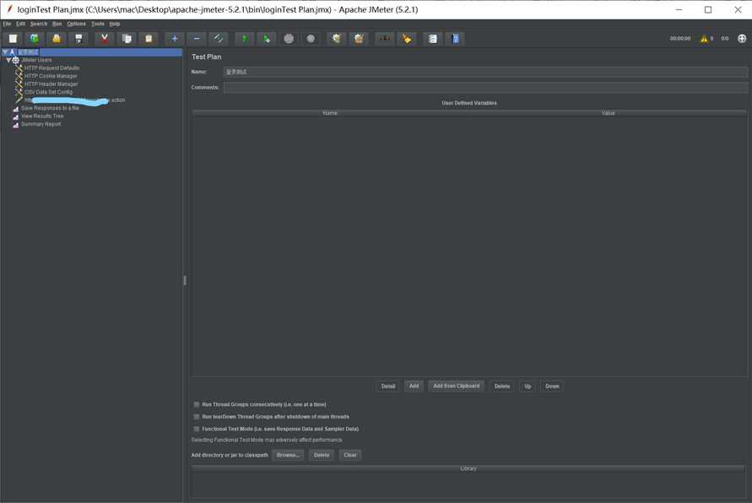This screenshot has height=503, width=752.
Task: Click the Clear results toolbar icon
Action: click(x=337, y=39)
